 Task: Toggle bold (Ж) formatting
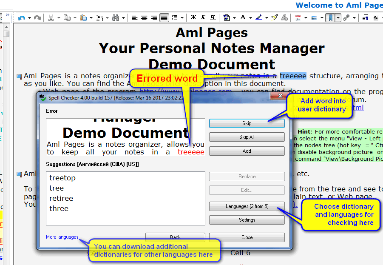193,17
